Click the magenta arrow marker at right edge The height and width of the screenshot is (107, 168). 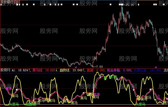tap(156, 67)
